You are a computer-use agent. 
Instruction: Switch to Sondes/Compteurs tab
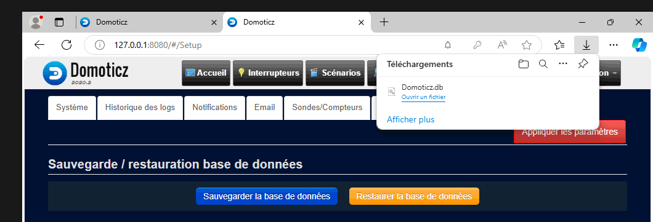click(x=327, y=108)
